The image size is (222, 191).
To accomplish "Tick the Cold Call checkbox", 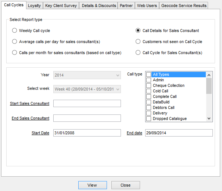I will click(x=148, y=91).
